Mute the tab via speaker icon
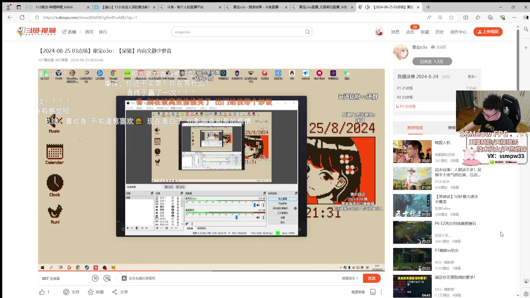The height and width of the screenshot is (298, 530). pyautogui.click(x=367, y=7)
